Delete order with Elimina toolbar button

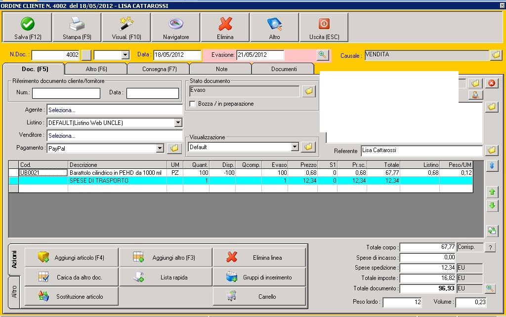(225, 28)
